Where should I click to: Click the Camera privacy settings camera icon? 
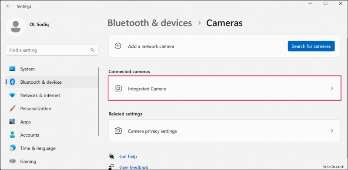pos(118,131)
